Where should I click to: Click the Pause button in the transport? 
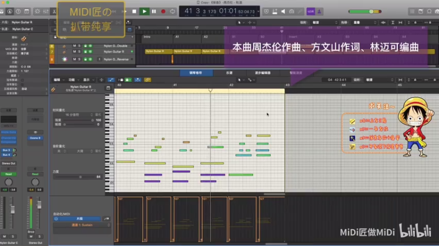154,11
